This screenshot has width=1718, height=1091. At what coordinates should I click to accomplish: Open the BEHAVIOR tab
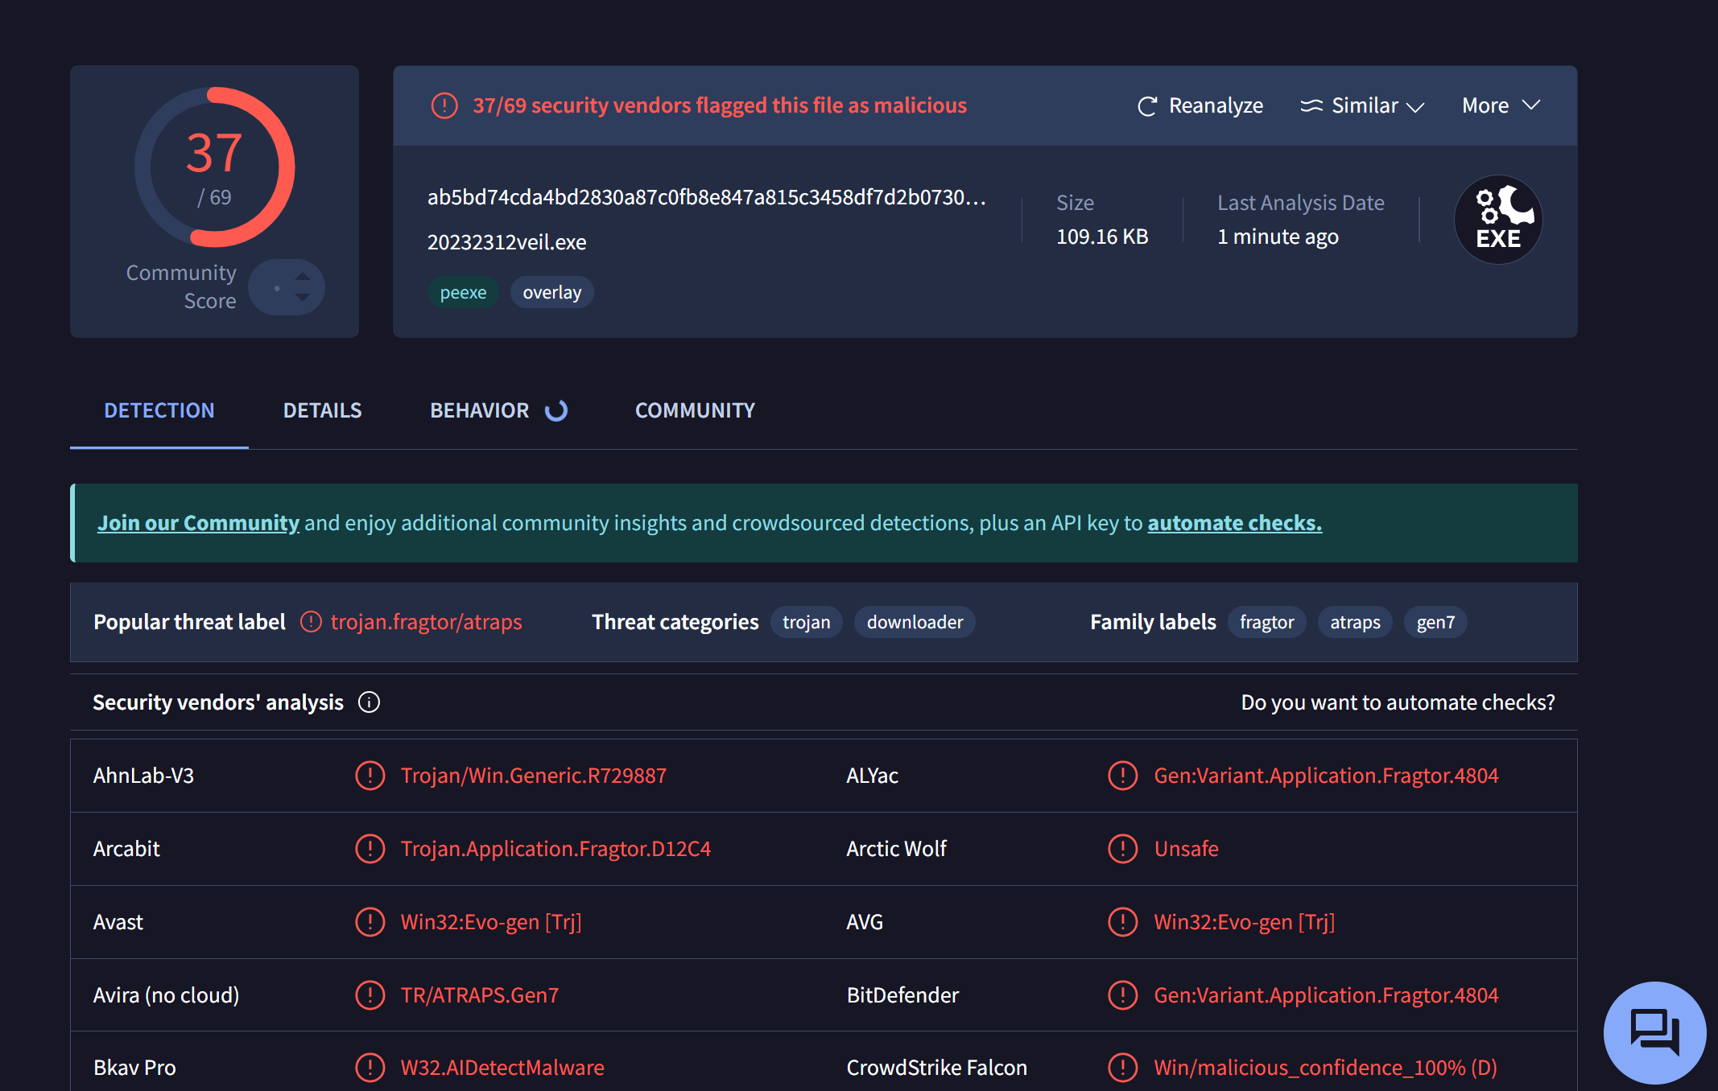(480, 410)
